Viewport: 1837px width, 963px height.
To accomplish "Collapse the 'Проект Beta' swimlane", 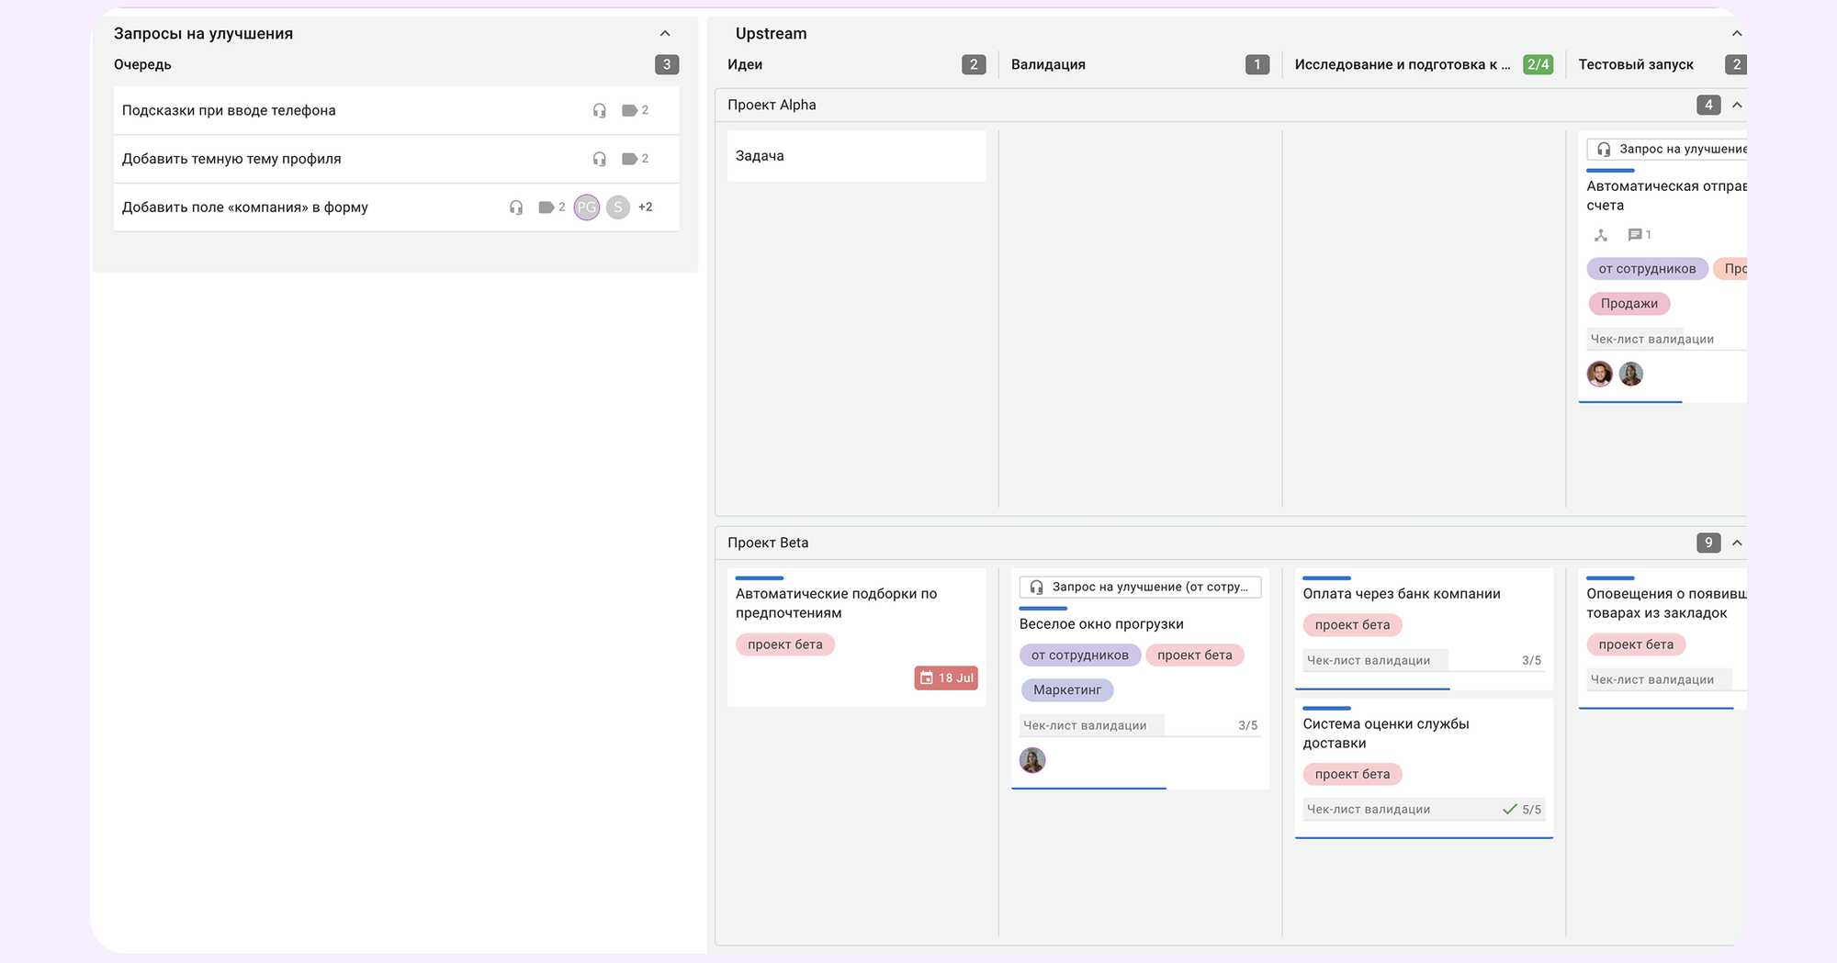I will pos(1737,543).
